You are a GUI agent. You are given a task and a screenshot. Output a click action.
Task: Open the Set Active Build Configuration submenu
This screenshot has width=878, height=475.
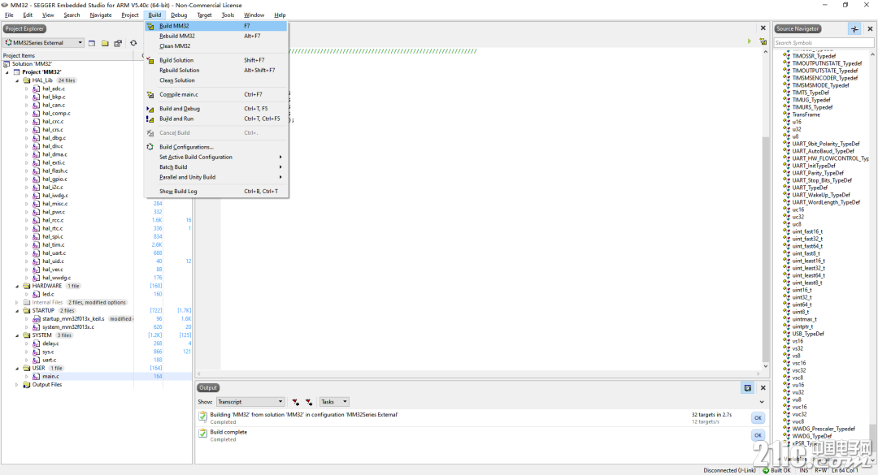pyautogui.click(x=216, y=158)
